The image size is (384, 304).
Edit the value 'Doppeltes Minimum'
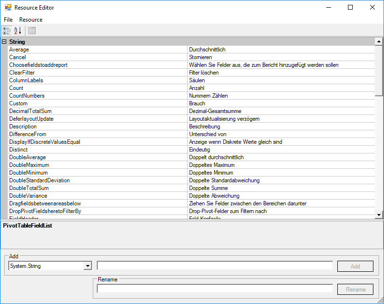click(281, 173)
